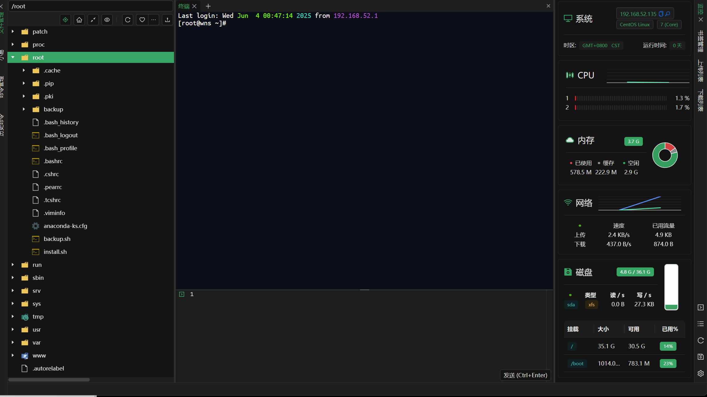
Task: Add current folder to favorites with heart icon
Action: (142, 20)
